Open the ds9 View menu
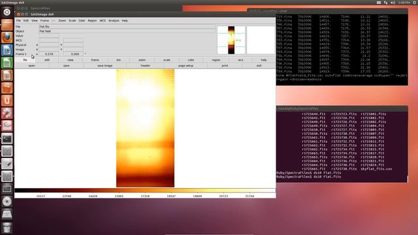 (35, 20)
